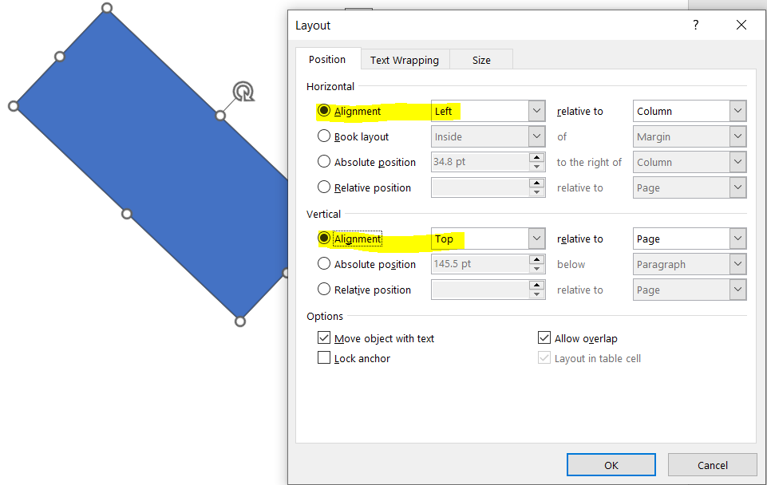Select Horizontal Book layout radio button
Screen dimensions: 767x485
(x=324, y=136)
